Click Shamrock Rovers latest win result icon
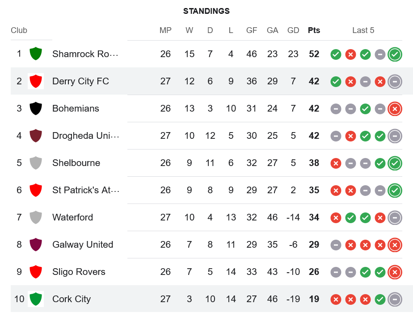 [x=394, y=54]
